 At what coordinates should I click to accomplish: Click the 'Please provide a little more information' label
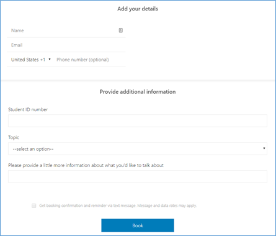click(86, 165)
